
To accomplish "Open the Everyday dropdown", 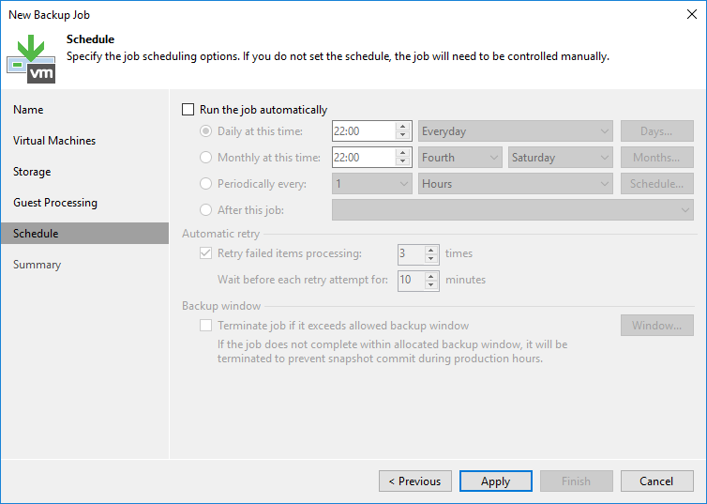I will 517,131.
